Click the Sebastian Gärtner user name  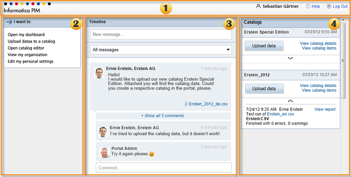click(x=280, y=6)
